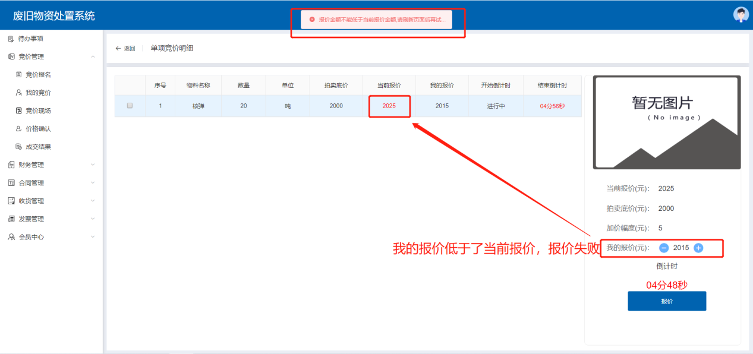This screenshot has height=354, width=753.
Task: Click my bid value field 2015
Action: pyautogui.click(x=681, y=248)
